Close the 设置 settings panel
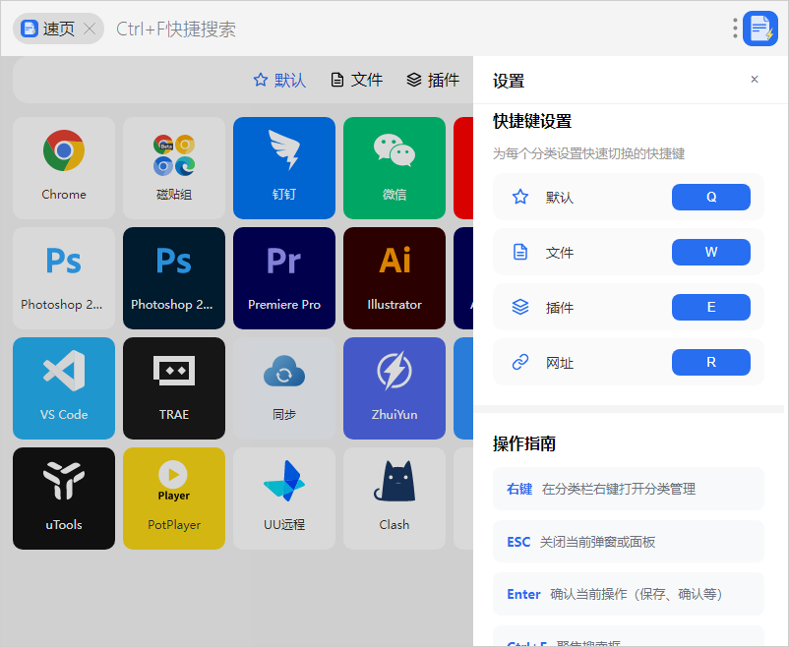The width and height of the screenshot is (789, 647). coord(755,79)
